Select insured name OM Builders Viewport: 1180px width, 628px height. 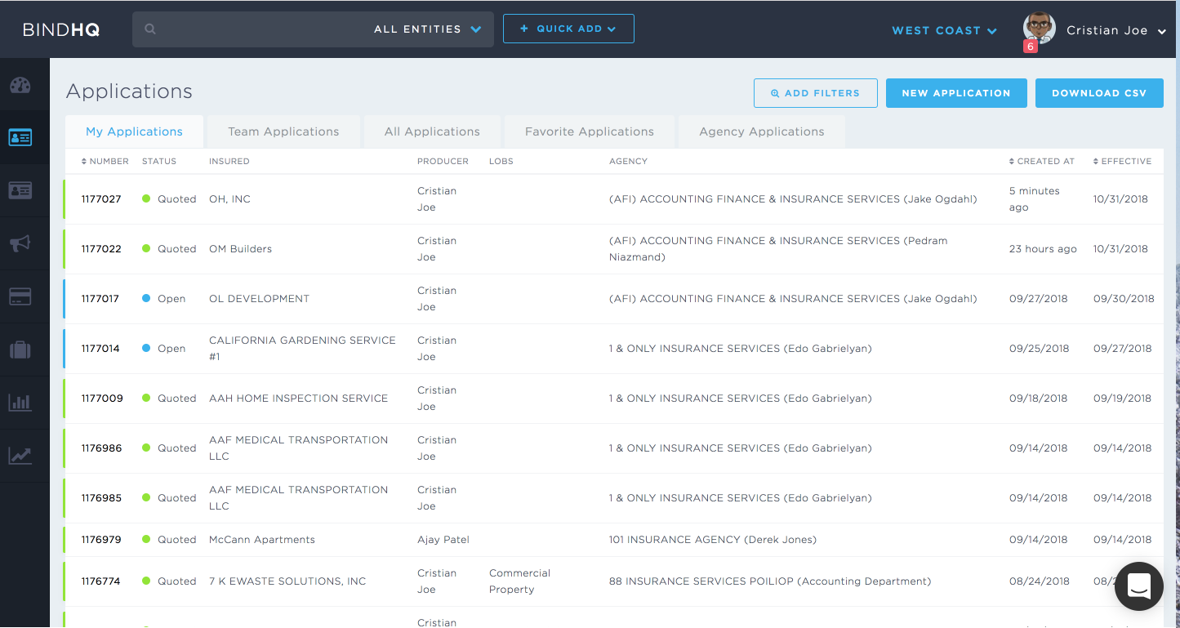pyautogui.click(x=240, y=249)
